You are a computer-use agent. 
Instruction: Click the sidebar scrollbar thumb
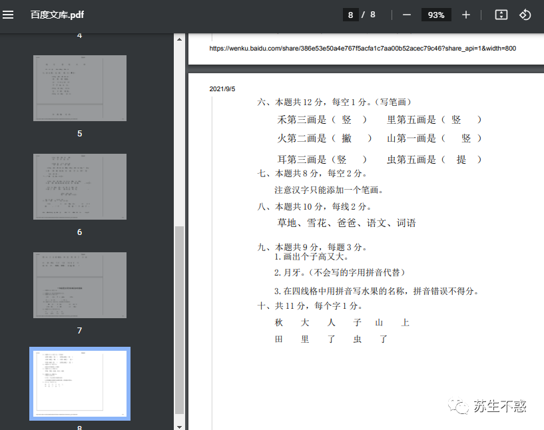[x=179, y=320]
